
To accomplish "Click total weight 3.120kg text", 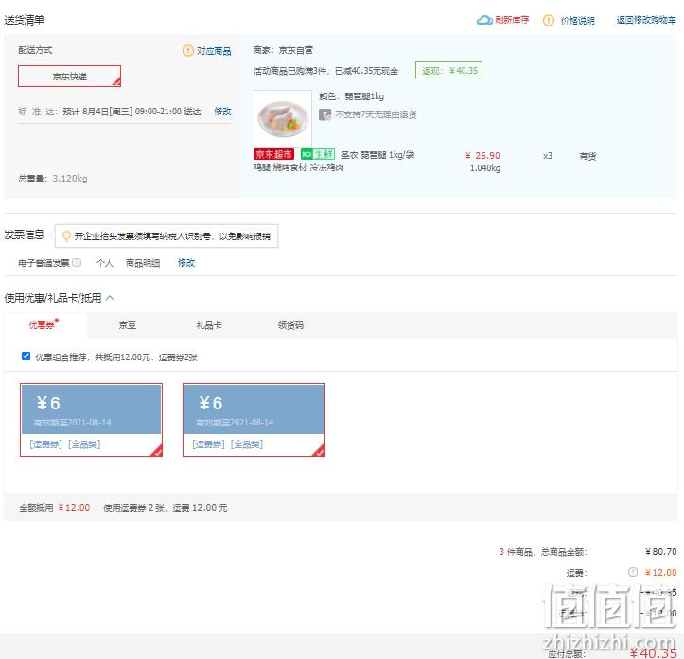I will coord(70,179).
